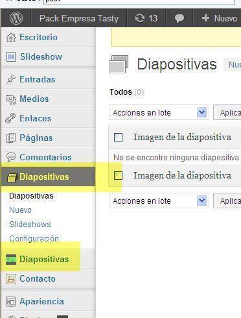Open Comentarios menu item
Screen dimensions: 241x318
coord(45,157)
